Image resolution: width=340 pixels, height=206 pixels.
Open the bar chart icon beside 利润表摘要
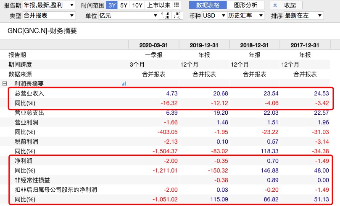point(124,84)
